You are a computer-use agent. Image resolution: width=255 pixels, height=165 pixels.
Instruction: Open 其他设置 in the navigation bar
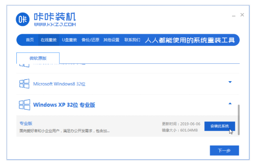tap(111, 40)
